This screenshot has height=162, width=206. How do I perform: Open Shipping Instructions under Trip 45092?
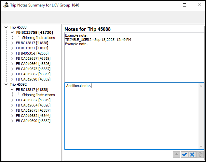point(38,95)
